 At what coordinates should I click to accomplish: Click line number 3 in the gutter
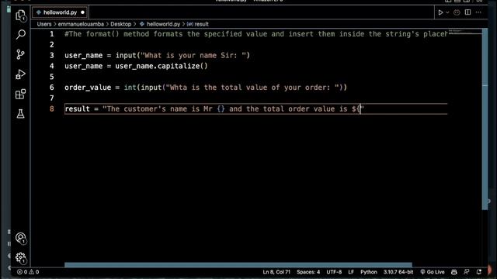(x=52, y=55)
